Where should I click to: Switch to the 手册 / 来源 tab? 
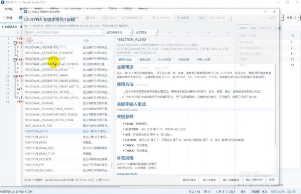click(203, 59)
